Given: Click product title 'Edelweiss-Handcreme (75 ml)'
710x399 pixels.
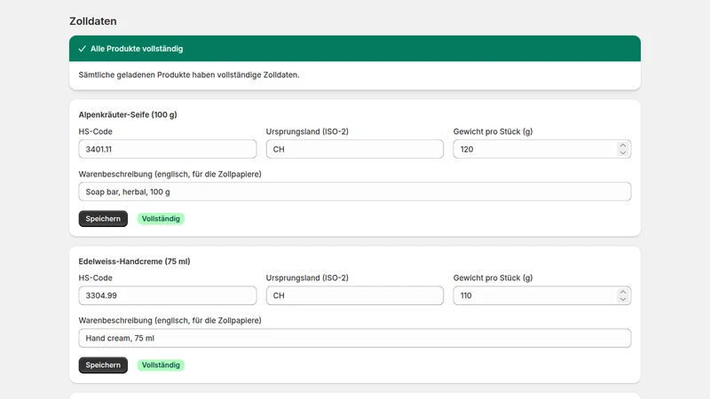Looking at the screenshot, I should (x=135, y=262).
